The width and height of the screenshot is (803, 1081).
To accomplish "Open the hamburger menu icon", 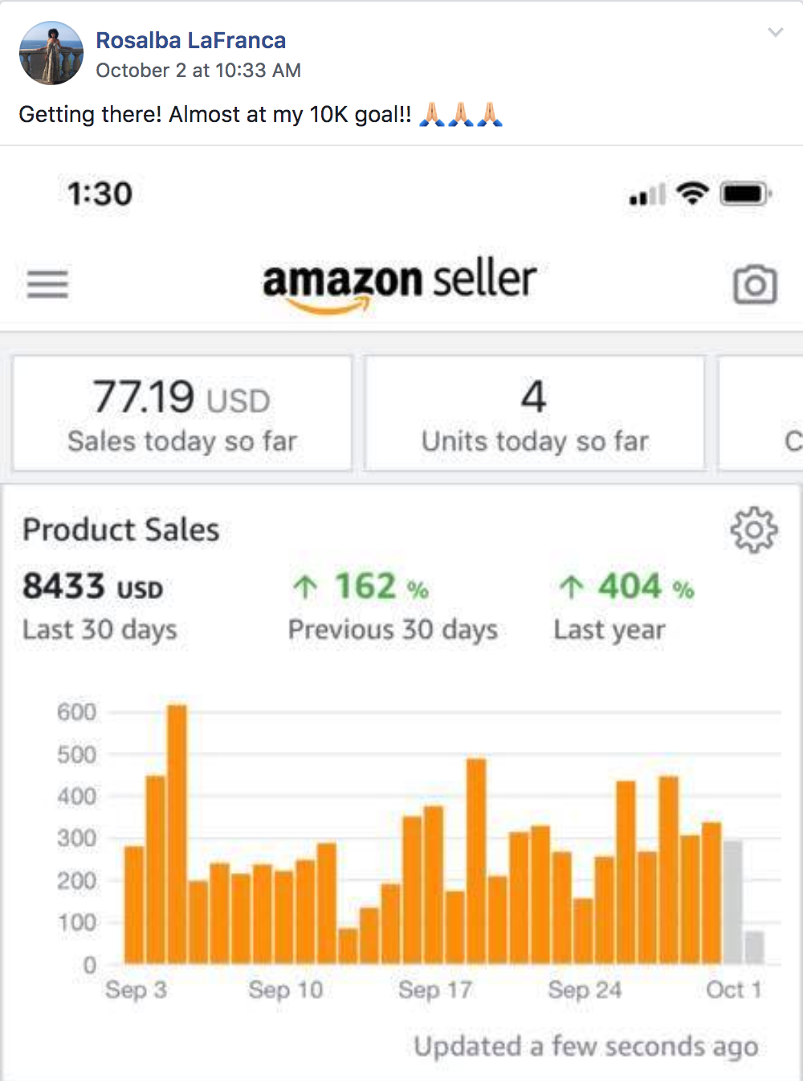I will click(x=47, y=284).
